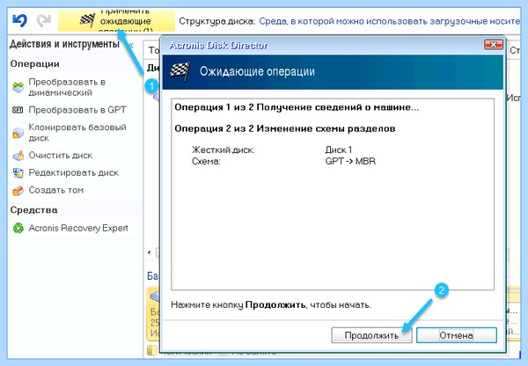Open the disk structure environment link
The width and height of the screenshot is (528, 366).
[390, 21]
